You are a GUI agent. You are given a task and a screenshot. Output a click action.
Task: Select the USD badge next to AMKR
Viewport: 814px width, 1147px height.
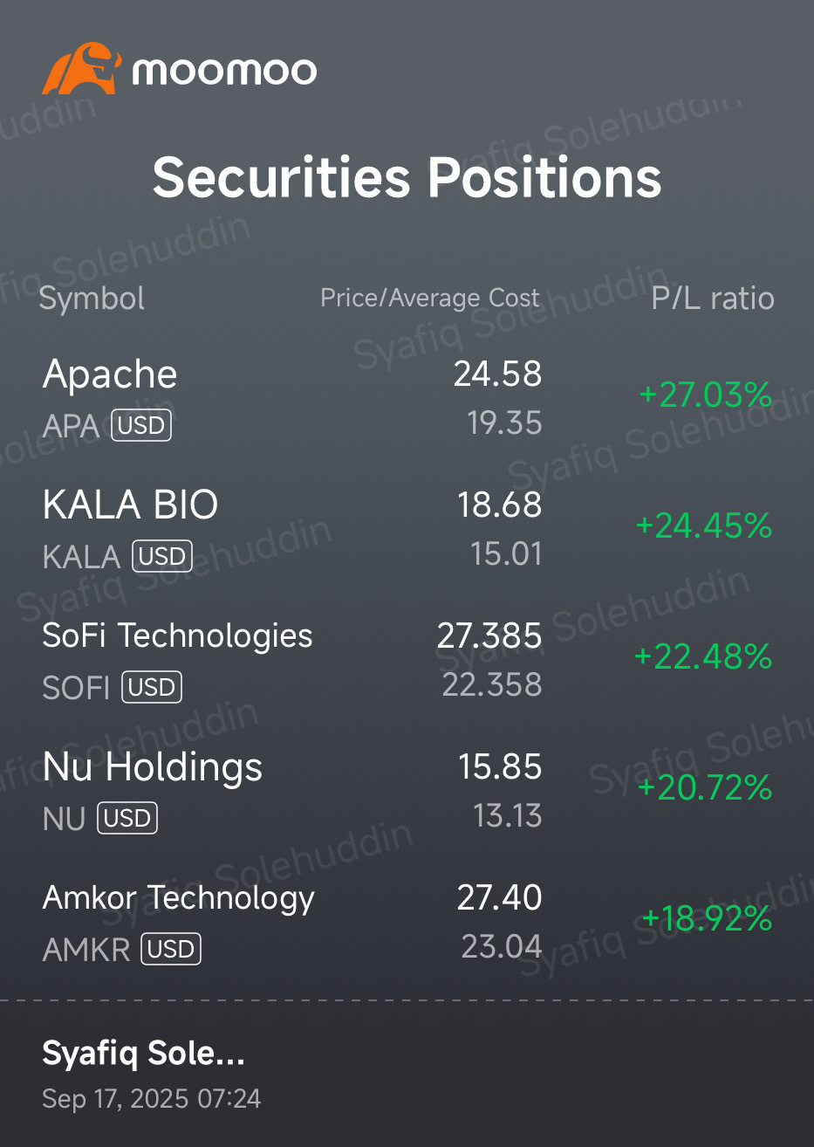(x=171, y=949)
